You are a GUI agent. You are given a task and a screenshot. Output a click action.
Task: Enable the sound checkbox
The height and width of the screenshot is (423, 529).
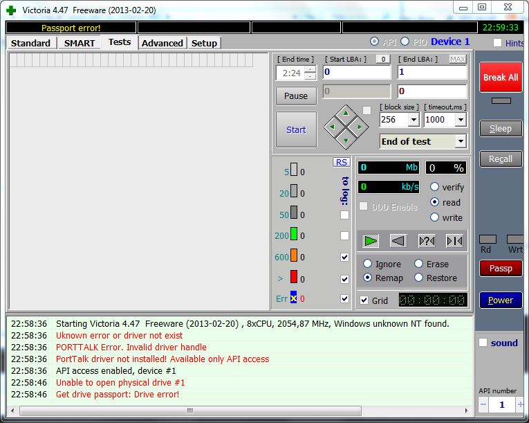point(483,343)
